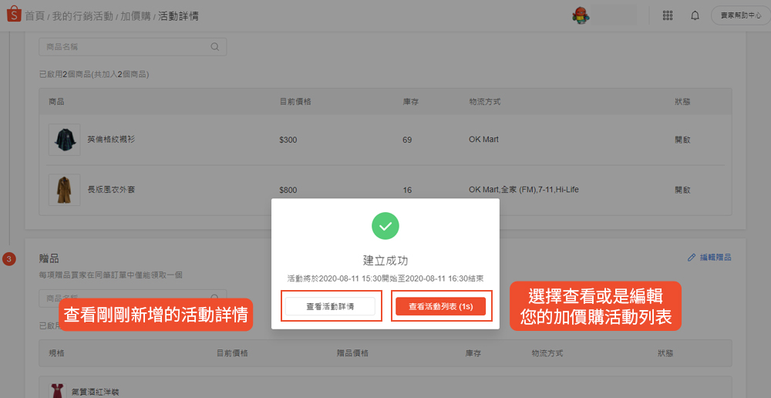Click the magnifier icon in 商品名稱 search

[215, 46]
